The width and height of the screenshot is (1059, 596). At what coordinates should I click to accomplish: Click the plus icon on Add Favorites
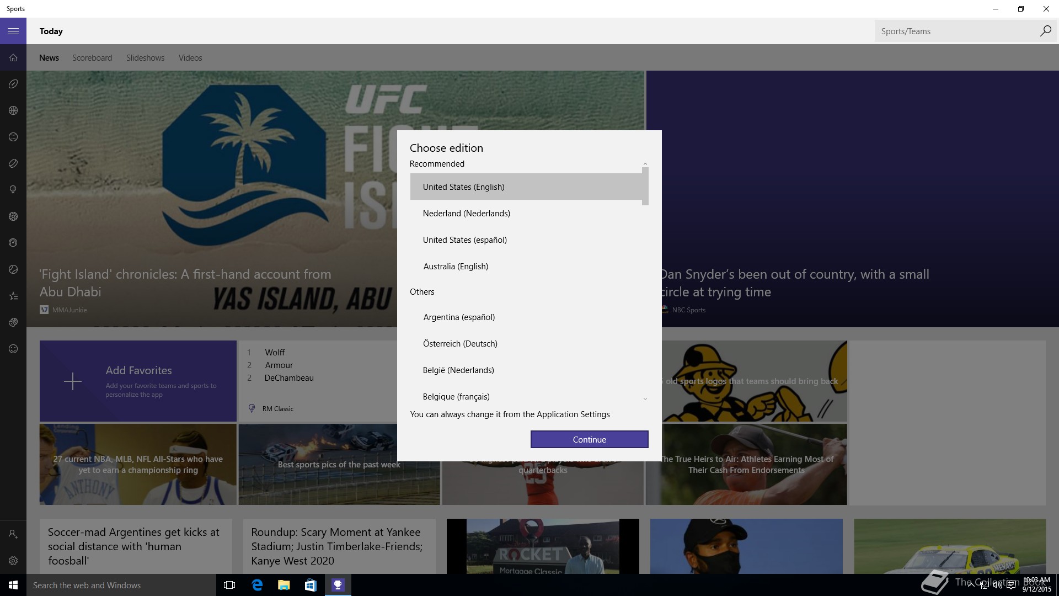[72, 381]
